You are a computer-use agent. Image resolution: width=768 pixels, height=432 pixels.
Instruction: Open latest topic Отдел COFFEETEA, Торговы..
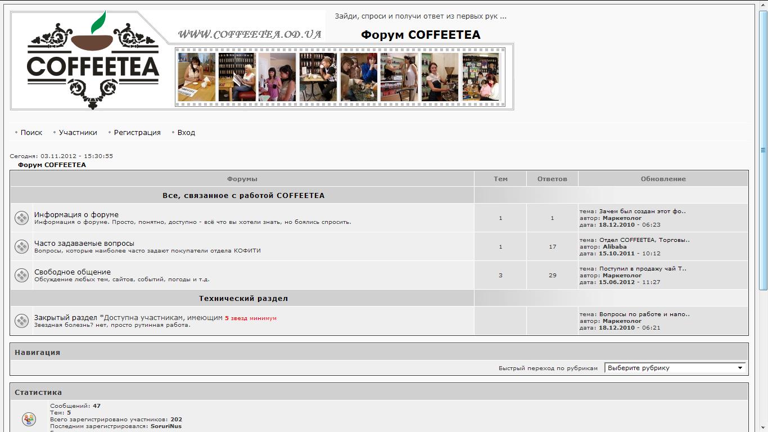(x=644, y=240)
